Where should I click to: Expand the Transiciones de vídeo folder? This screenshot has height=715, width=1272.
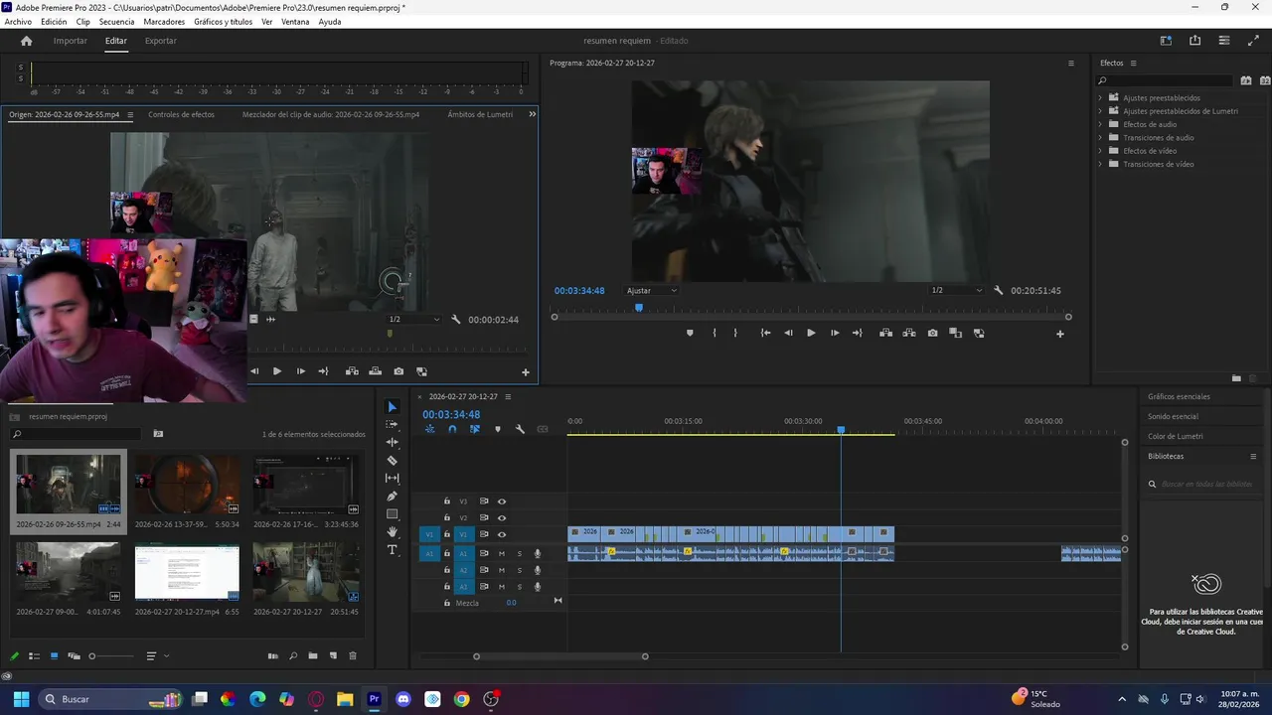[1100, 164]
